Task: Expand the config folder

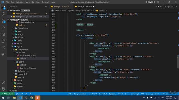Action: click(x=19, y=40)
